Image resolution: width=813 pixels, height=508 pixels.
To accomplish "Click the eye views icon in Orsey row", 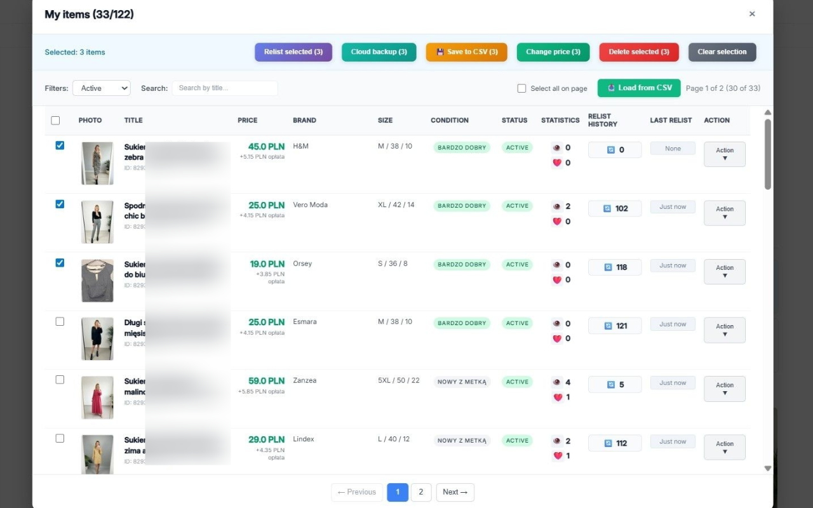I will 557,265.
